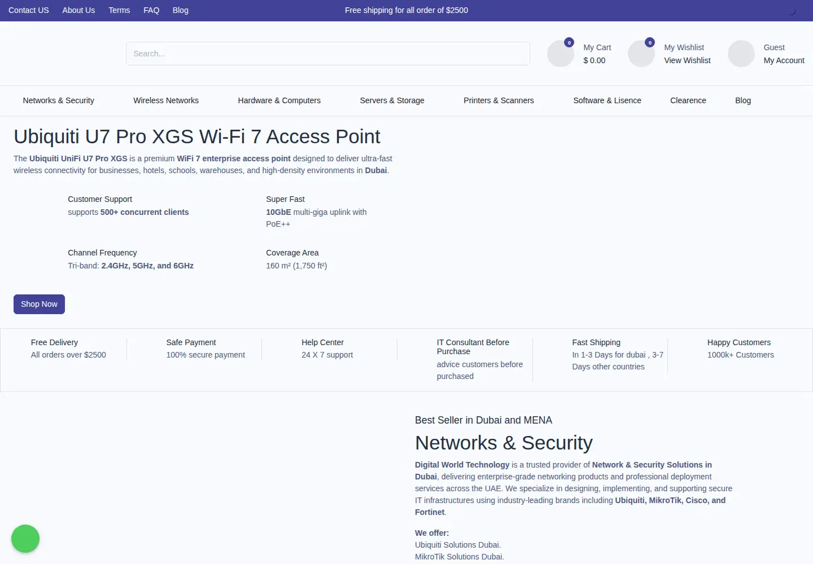The height and width of the screenshot is (564, 813).
Task: Click View Wishlist
Action: tap(687, 60)
